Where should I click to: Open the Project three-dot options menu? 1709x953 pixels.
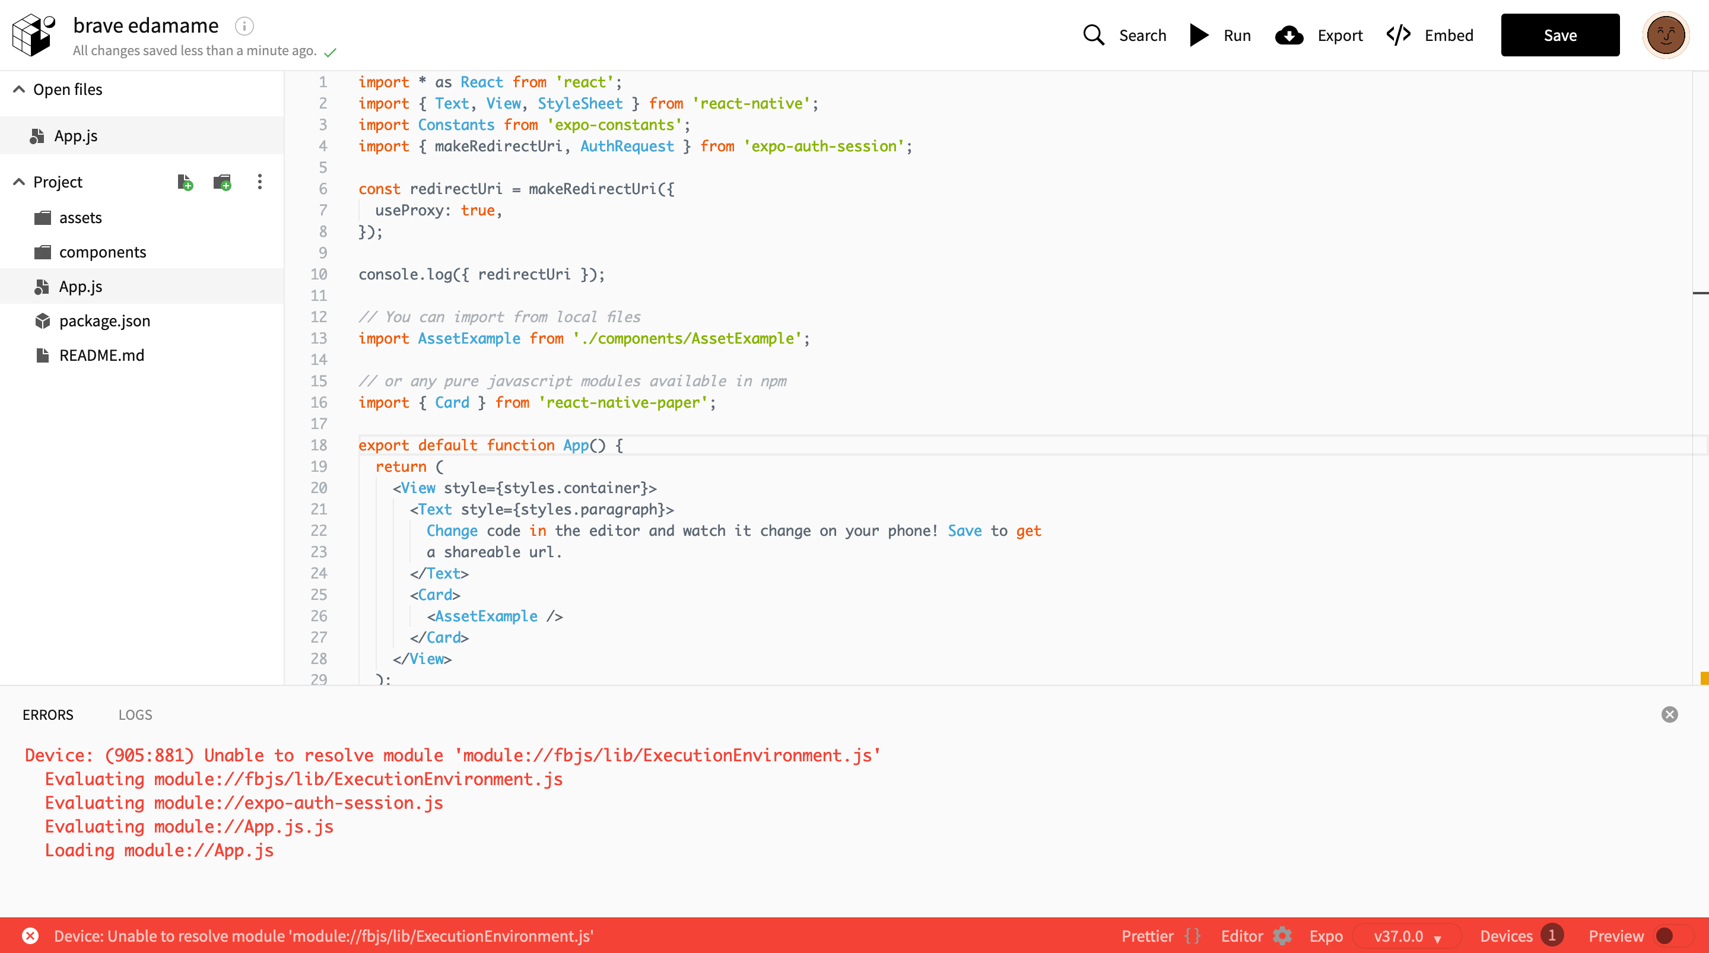click(259, 182)
